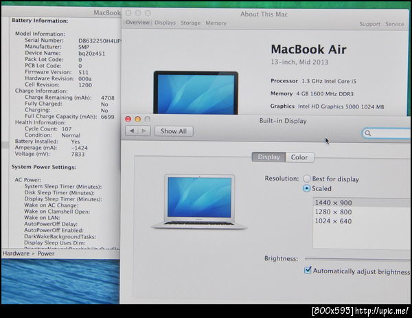
Task: Click Battery Information heading
Action: coord(40,21)
